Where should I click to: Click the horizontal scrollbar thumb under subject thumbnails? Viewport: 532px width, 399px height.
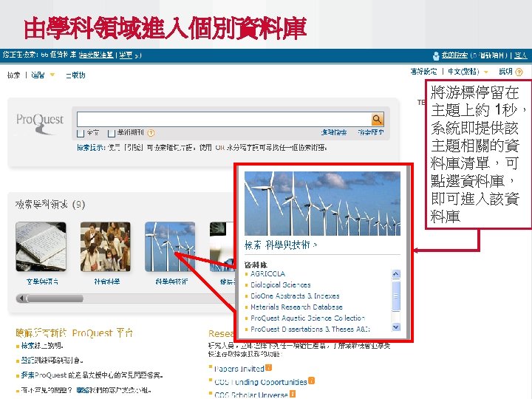point(55,299)
